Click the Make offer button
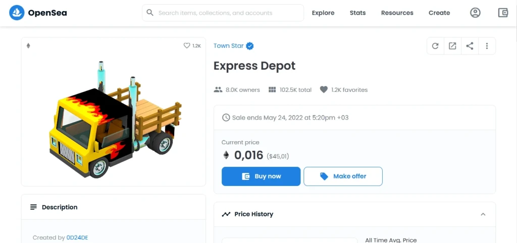Screen dimensions: 517x243 coord(343,176)
